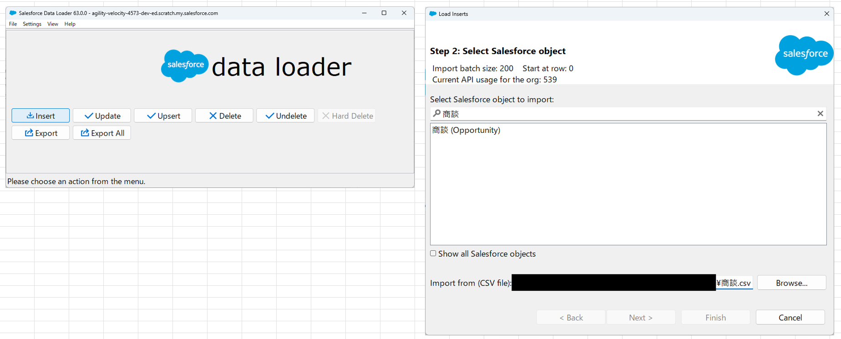This screenshot has width=841, height=339.
Task: Click the Salesforce logo in Load Inserts dialog
Action: click(804, 55)
